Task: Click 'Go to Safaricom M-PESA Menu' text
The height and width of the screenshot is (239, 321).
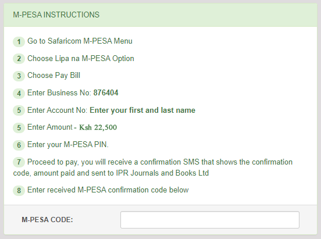Action: click(80, 41)
